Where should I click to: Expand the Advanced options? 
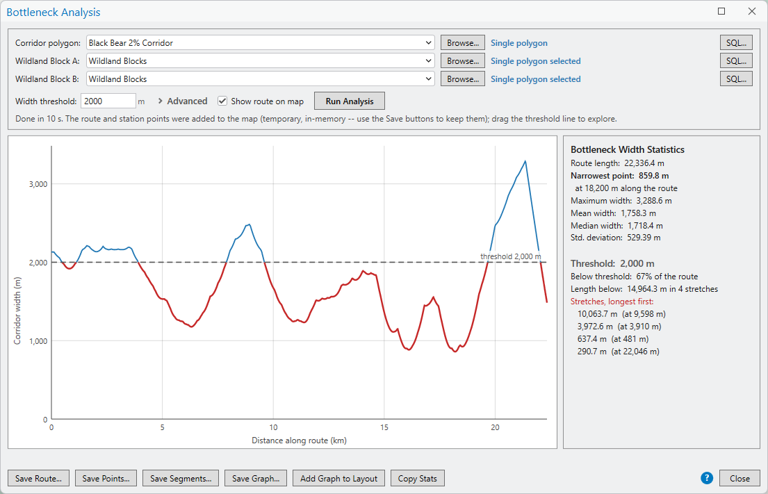coord(182,101)
